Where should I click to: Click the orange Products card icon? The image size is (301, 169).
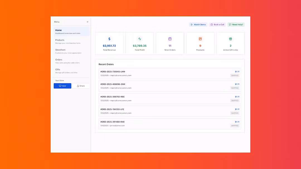200,39
